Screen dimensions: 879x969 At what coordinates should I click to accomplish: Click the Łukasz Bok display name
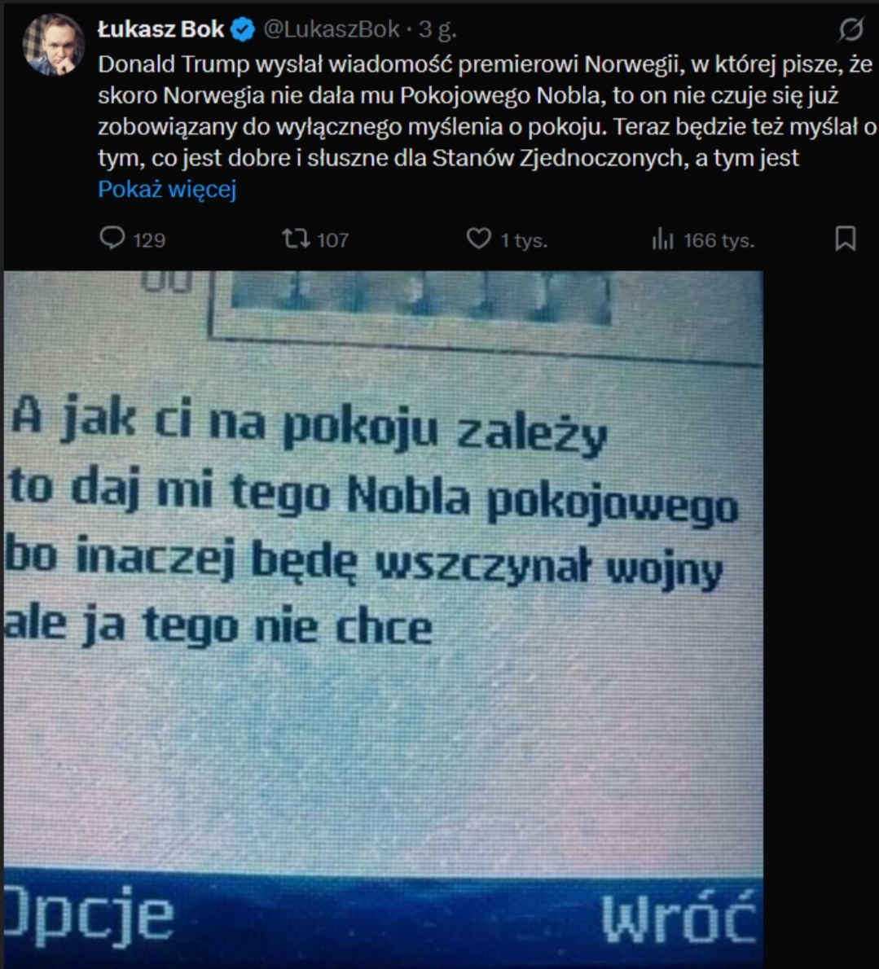pyautogui.click(x=160, y=29)
